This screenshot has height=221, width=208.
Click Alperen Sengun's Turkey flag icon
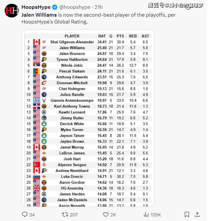36,165
